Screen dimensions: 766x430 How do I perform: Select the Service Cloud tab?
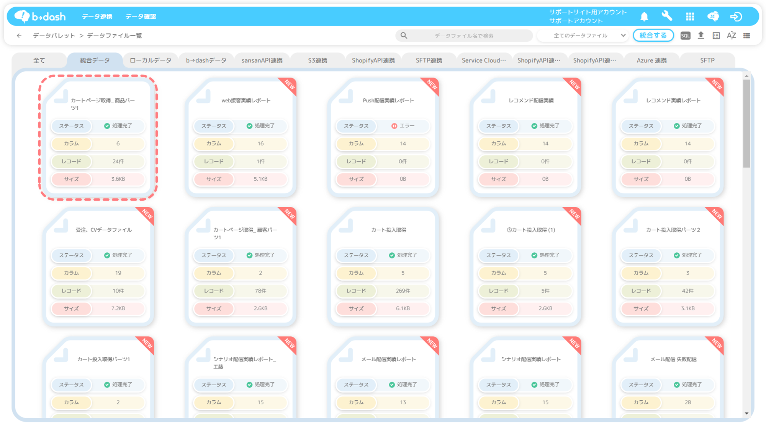click(484, 60)
